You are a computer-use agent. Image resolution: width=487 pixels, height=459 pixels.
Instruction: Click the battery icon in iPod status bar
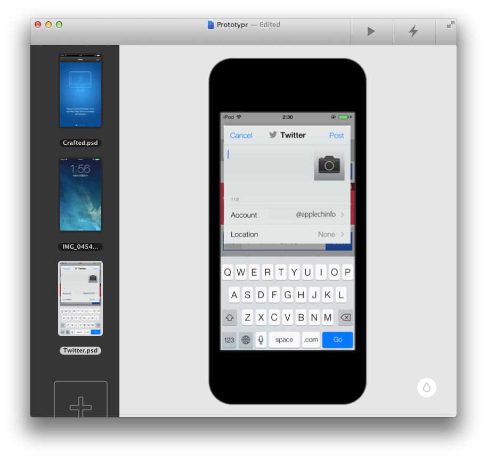pyautogui.click(x=344, y=117)
